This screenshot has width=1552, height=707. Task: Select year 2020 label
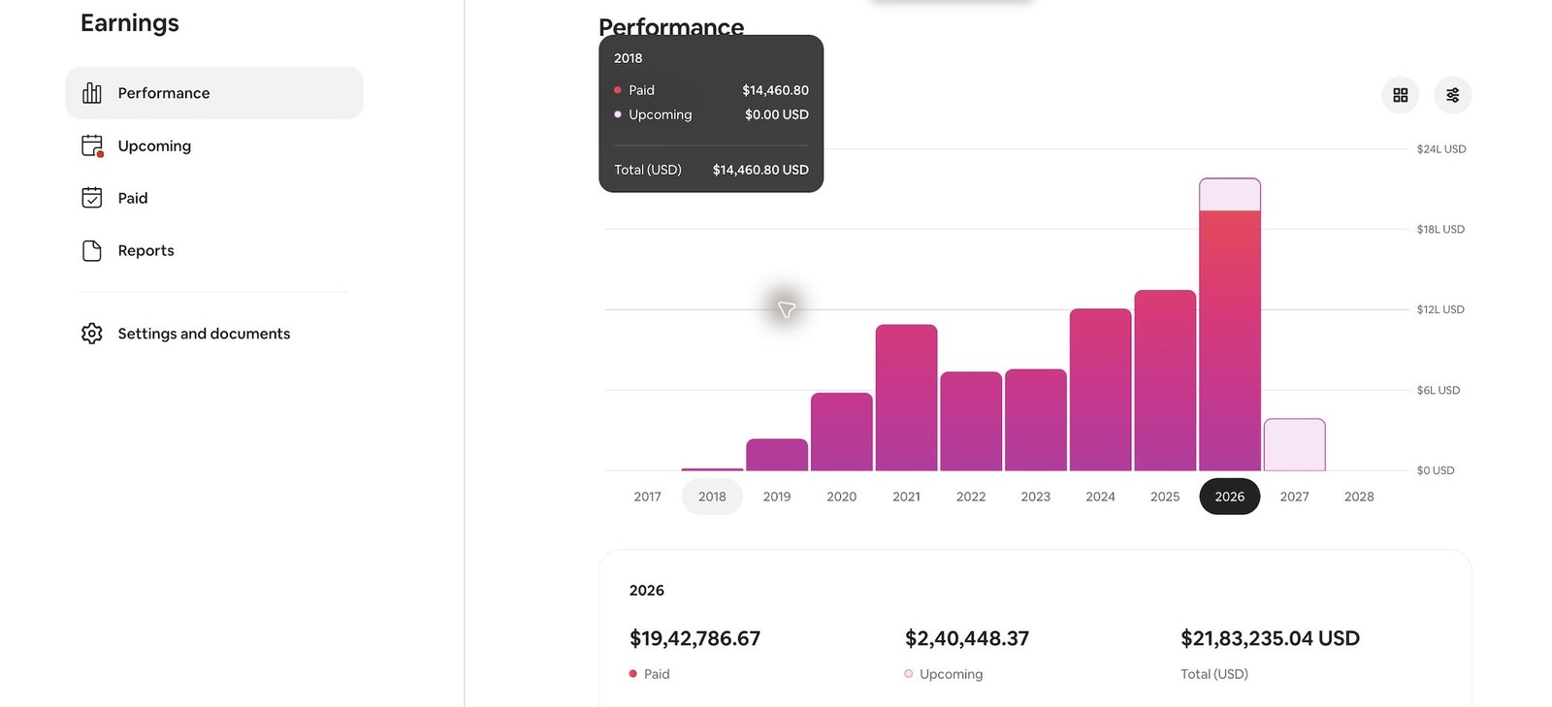tap(841, 497)
